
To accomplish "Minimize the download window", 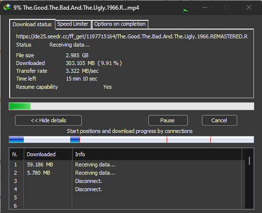I will point(205,8).
